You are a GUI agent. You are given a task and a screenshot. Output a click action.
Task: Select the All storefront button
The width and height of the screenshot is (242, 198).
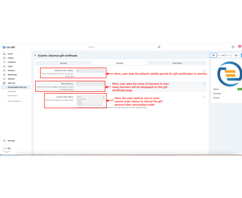point(213,55)
